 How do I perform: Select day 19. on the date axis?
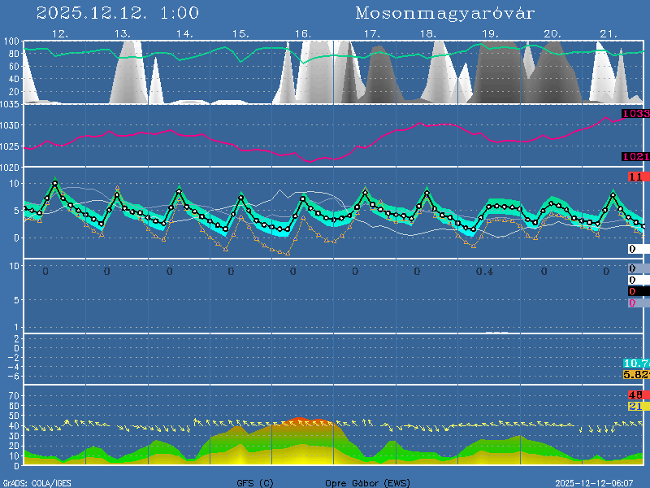click(x=490, y=34)
